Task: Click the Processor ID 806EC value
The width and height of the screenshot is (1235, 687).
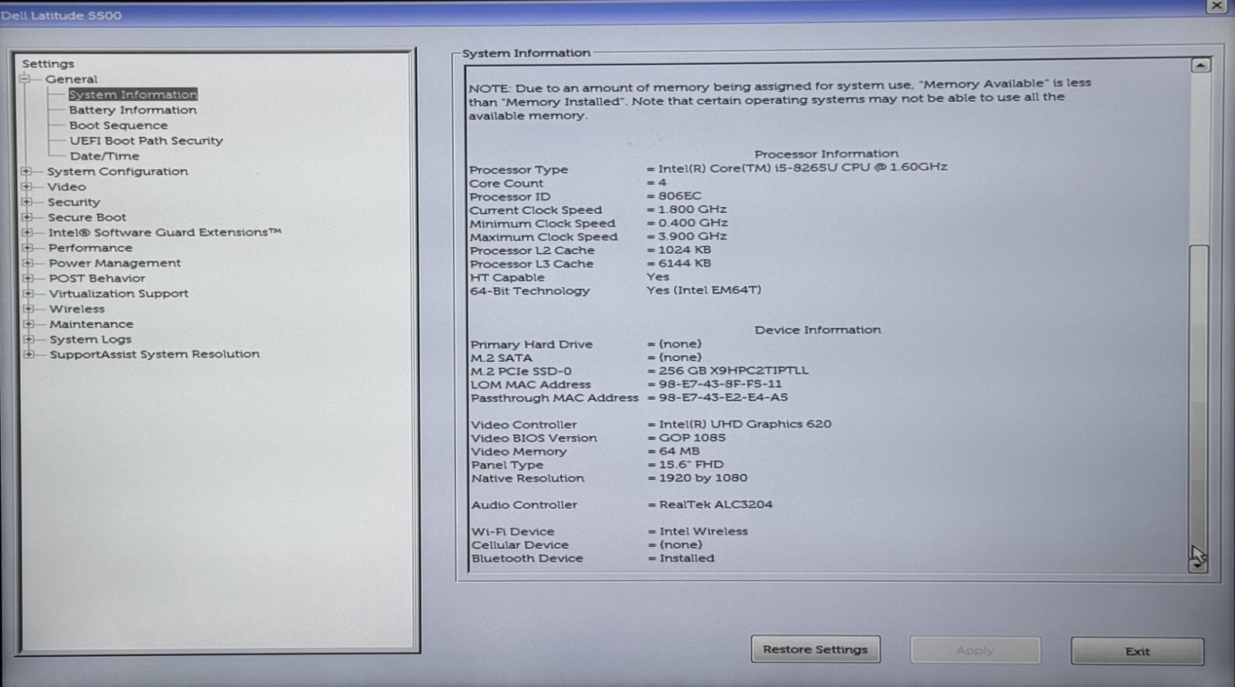Action: point(680,196)
